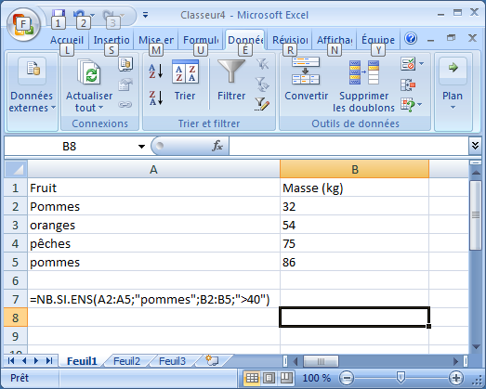
Task: Click the Sort A to Z ascending icon
Action: (x=156, y=71)
